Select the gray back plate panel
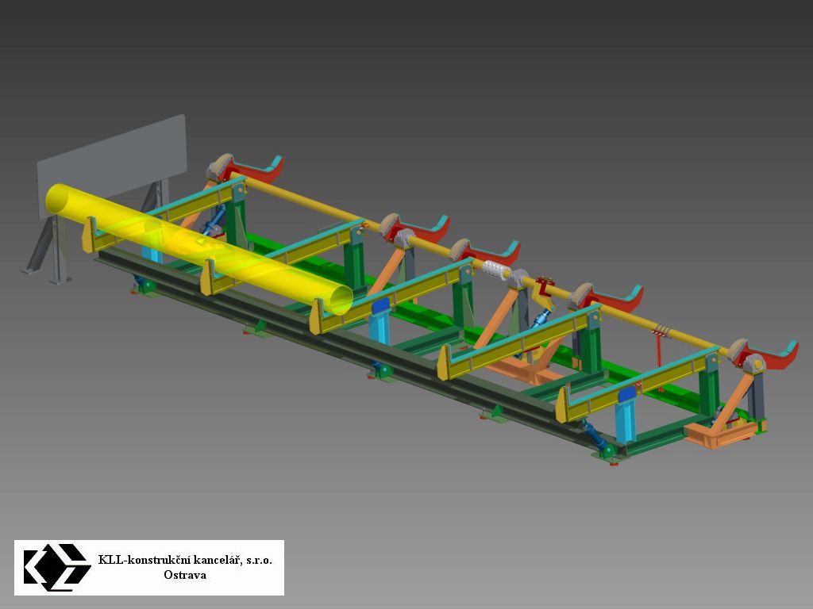 [112, 166]
